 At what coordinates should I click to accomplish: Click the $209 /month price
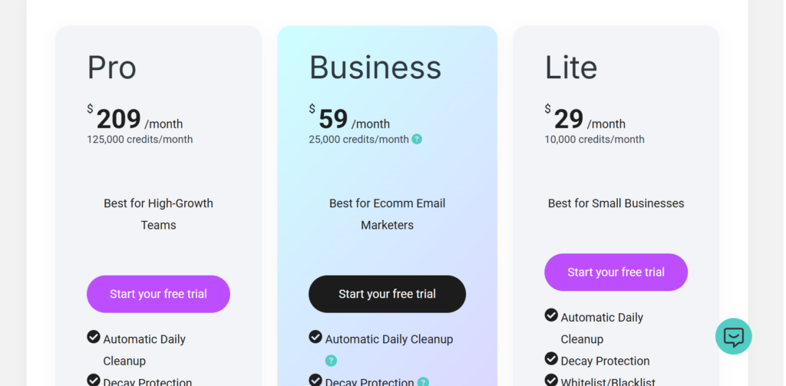(x=135, y=118)
